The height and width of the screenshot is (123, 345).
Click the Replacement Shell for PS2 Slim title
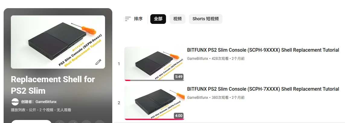53,85
